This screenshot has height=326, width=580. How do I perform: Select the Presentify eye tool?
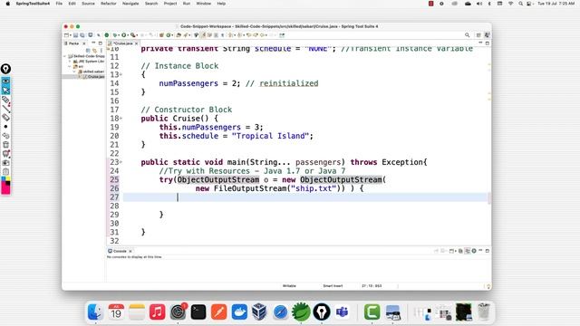click(x=5, y=81)
